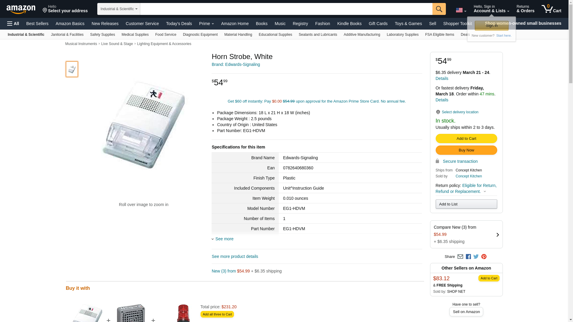Expand See more specifications

[223, 239]
